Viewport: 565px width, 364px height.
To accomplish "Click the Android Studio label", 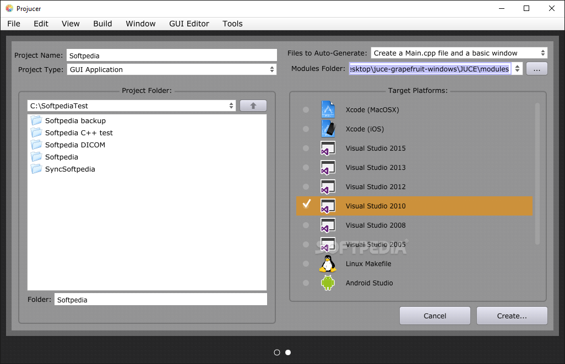I will click(x=370, y=283).
